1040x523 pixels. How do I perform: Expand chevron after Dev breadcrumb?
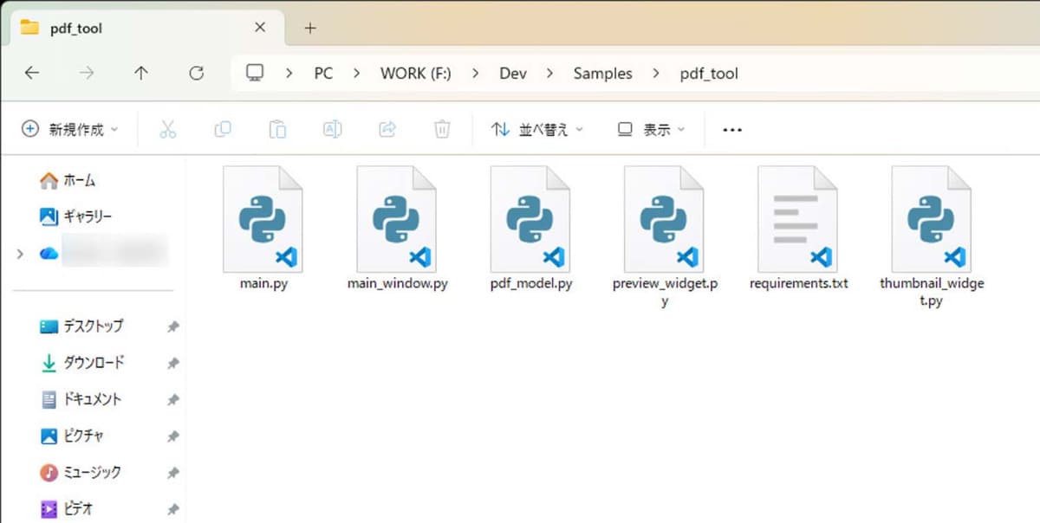click(549, 74)
